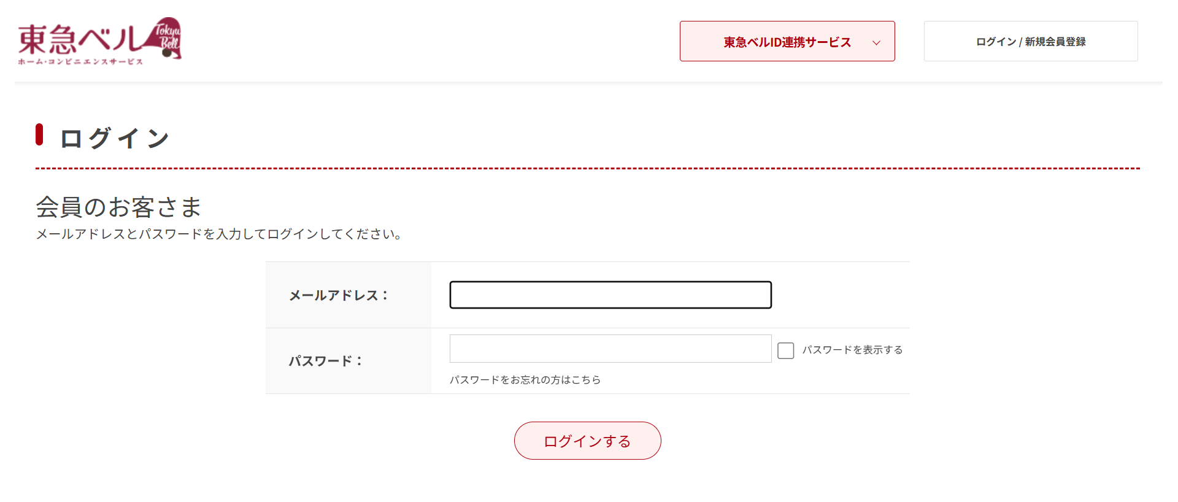Click the 東急ベルID連携サービス label text
The image size is (1178, 502).
pyautogui.click(x=787, y=42)
